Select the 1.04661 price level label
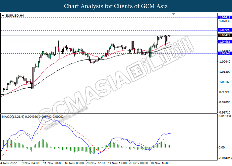The height and width of the screenshot is (166, 232). pos(225,42)
